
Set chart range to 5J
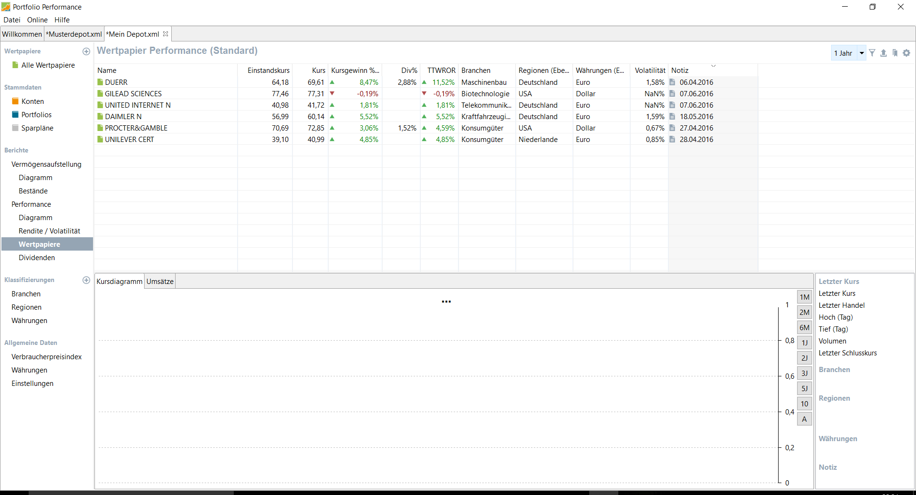coord(804,388)
